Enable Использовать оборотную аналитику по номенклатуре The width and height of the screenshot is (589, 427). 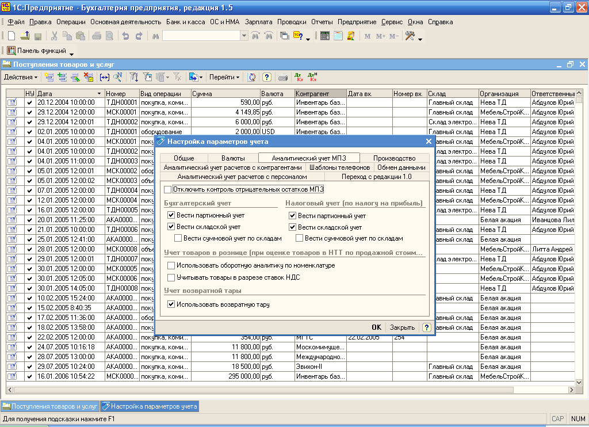click(171, 265)
